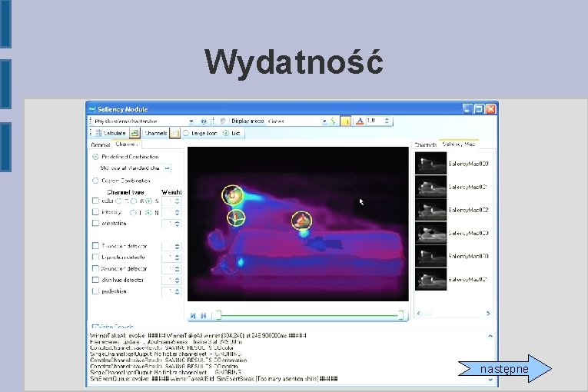Click the circle marker labeled 1 in image
The height and width of the screenshot is (392, 588).
(236, 218)
